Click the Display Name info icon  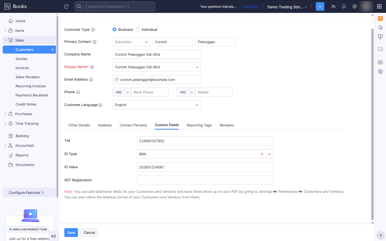[x=92, y=67]
